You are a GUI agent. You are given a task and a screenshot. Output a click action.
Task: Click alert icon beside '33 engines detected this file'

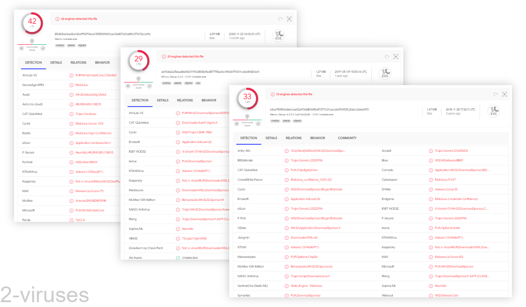coord(272,94)
